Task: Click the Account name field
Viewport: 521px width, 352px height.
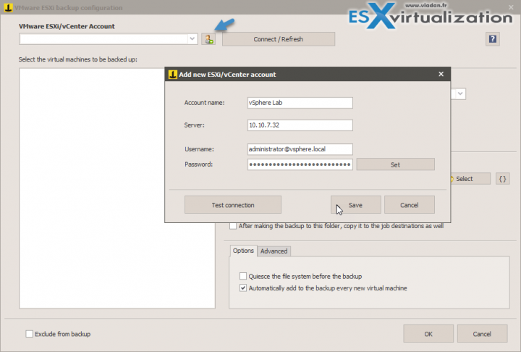Action: point(300,103)
